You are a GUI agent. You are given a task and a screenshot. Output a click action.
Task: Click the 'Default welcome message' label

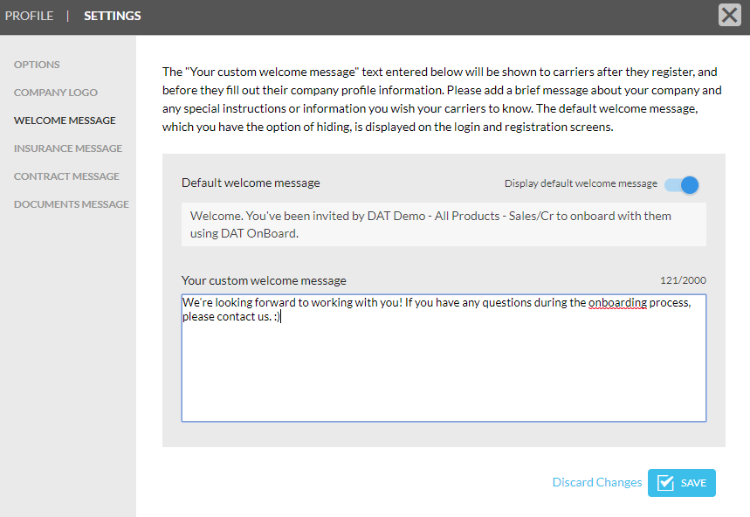[x=251, y=183]
